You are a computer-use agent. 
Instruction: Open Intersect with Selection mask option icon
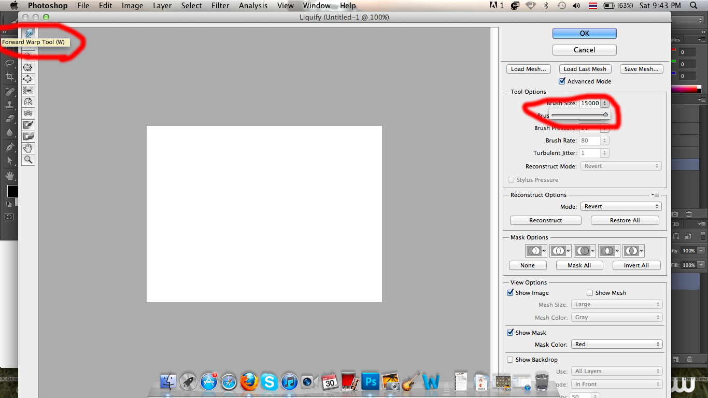tap(609, 251)
